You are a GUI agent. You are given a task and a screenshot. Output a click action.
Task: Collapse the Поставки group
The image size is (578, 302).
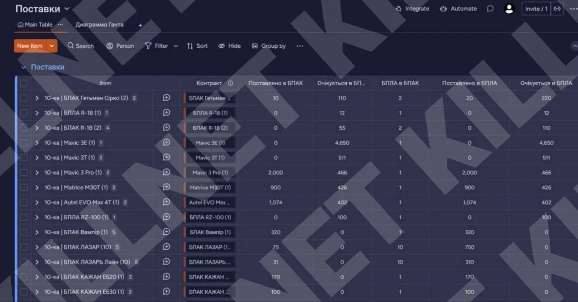pyautogui.click(x=23, y=67)
